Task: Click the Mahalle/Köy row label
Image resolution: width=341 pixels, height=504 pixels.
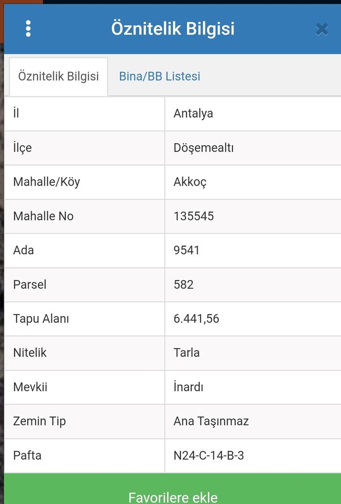Action: [47, 182]
